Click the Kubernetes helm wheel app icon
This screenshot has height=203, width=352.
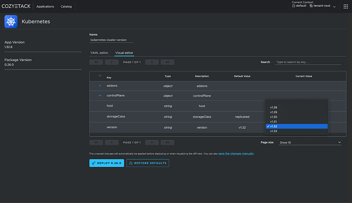tap(11, 22)
